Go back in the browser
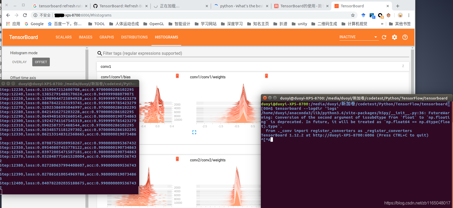The height and width of the screenshot is (208, 453). click(x=8, y=15)
